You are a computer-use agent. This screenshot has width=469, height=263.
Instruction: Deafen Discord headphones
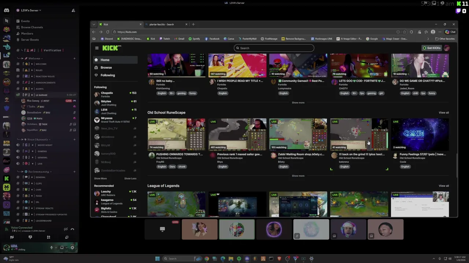click(62, 247)
